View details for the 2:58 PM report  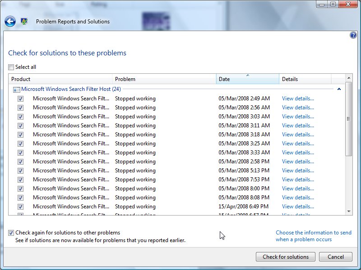point(298,162)
